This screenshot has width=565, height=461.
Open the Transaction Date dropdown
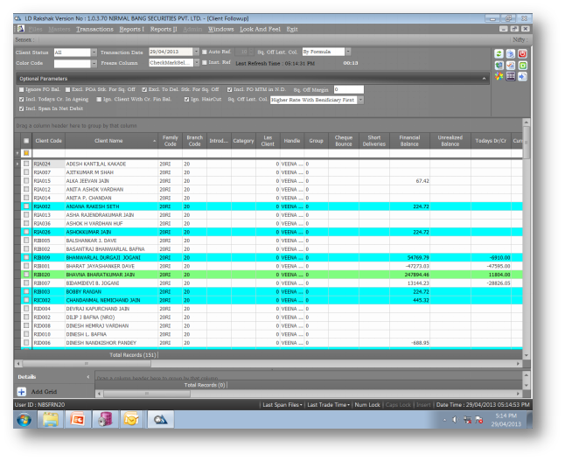195,52
